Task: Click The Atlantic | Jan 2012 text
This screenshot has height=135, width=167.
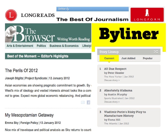Action: coord(117,124)
